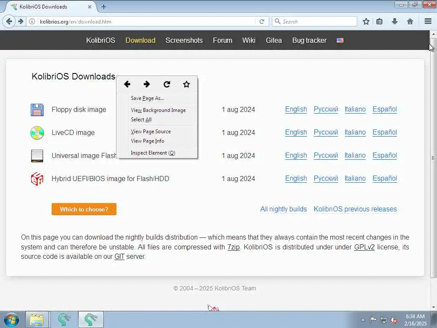Click the taskbar clock showing 6:34 AM
This screenshot has width=437, height=328.
415,320
